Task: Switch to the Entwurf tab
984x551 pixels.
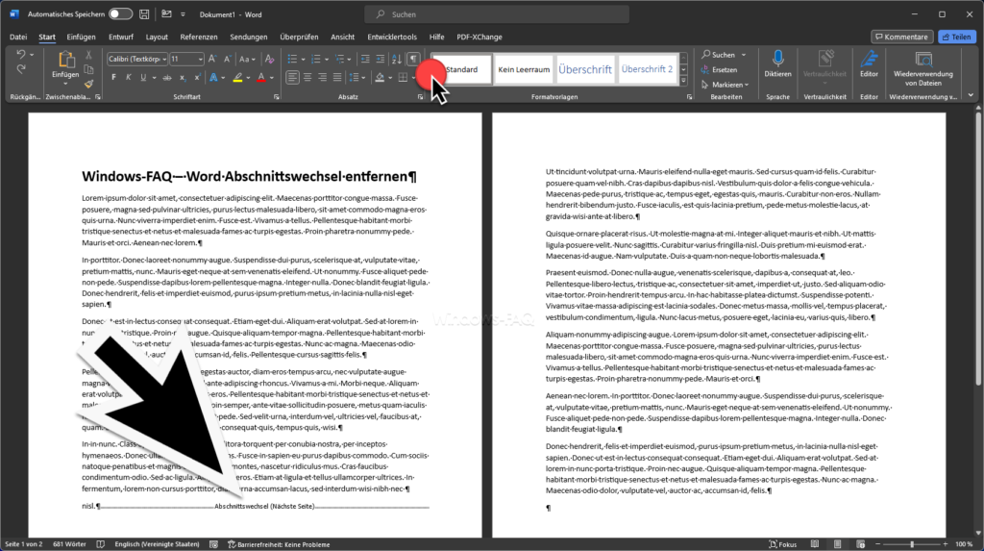Action: tap(120, 37)
